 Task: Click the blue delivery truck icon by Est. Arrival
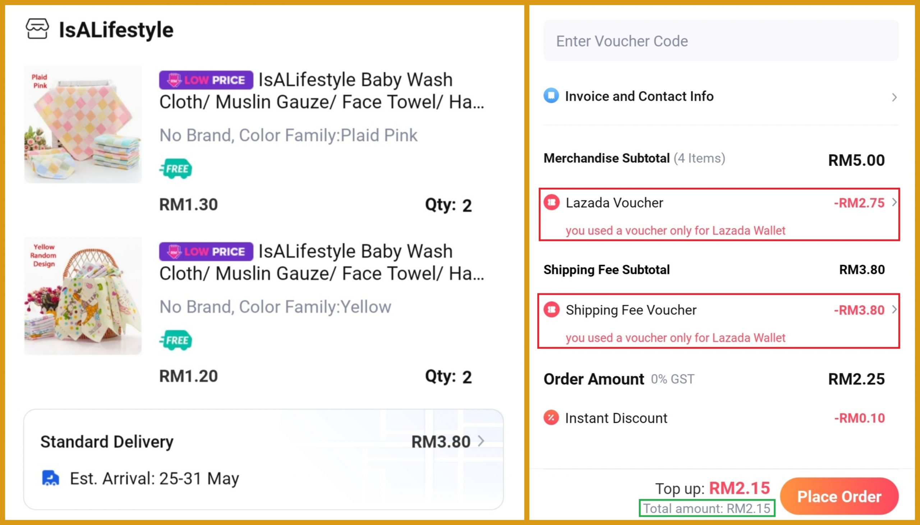pos(50,479)
